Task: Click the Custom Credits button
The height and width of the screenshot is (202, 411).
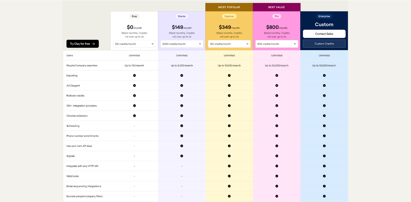Action: click(x=324, y=44)
